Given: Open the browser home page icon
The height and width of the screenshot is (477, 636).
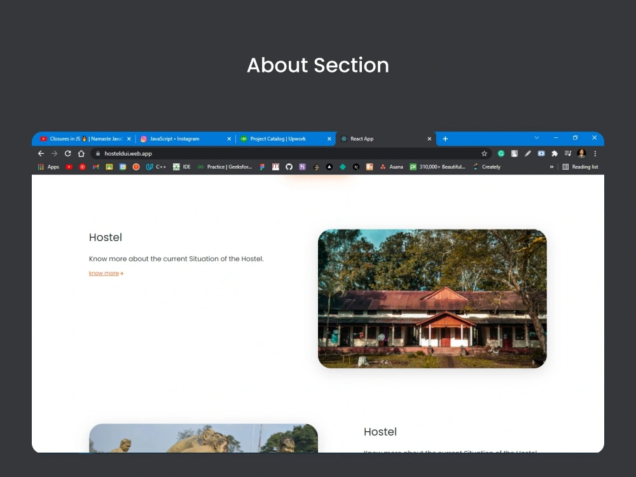Looking at the screenshot, I should point(81,153).
